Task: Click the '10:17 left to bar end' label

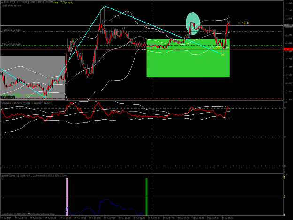Action: 11,6
